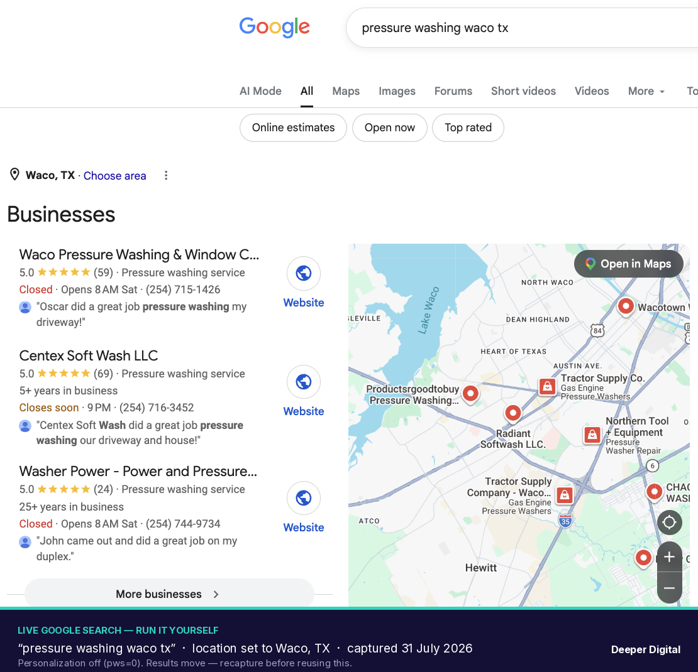Click the Wacotown red map pin

(626, 307)
